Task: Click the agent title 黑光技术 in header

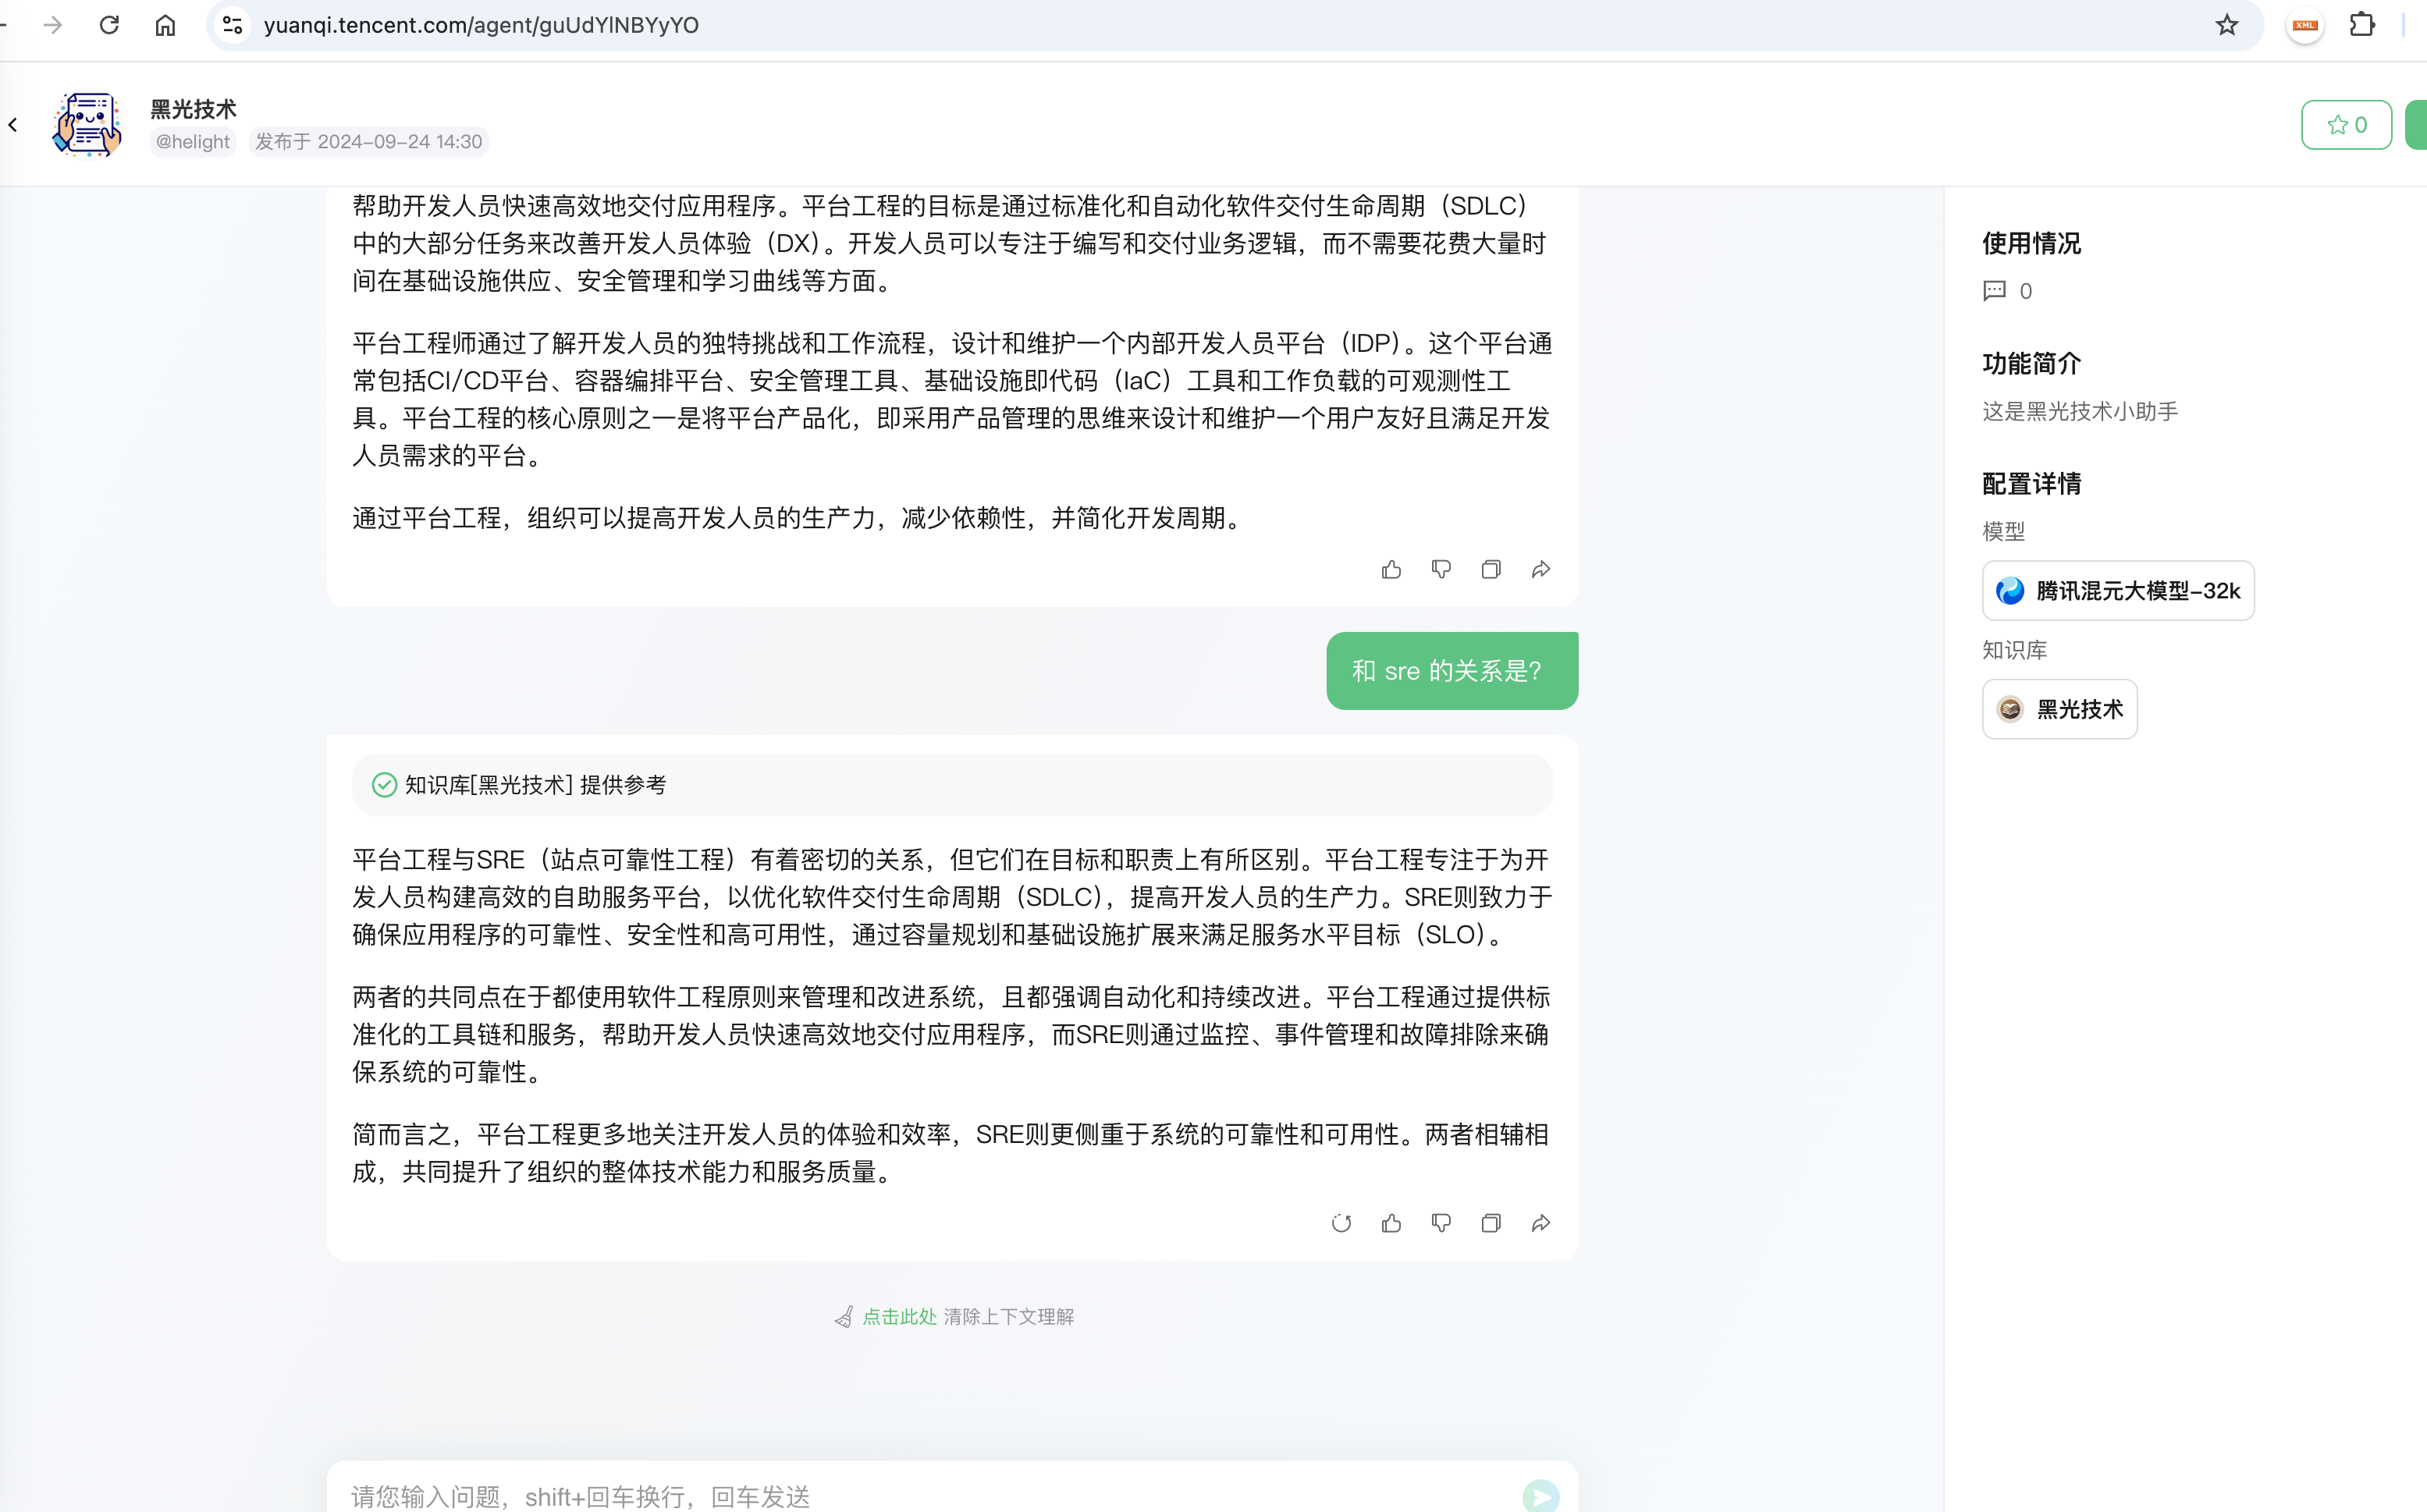Action: [193, 109]
